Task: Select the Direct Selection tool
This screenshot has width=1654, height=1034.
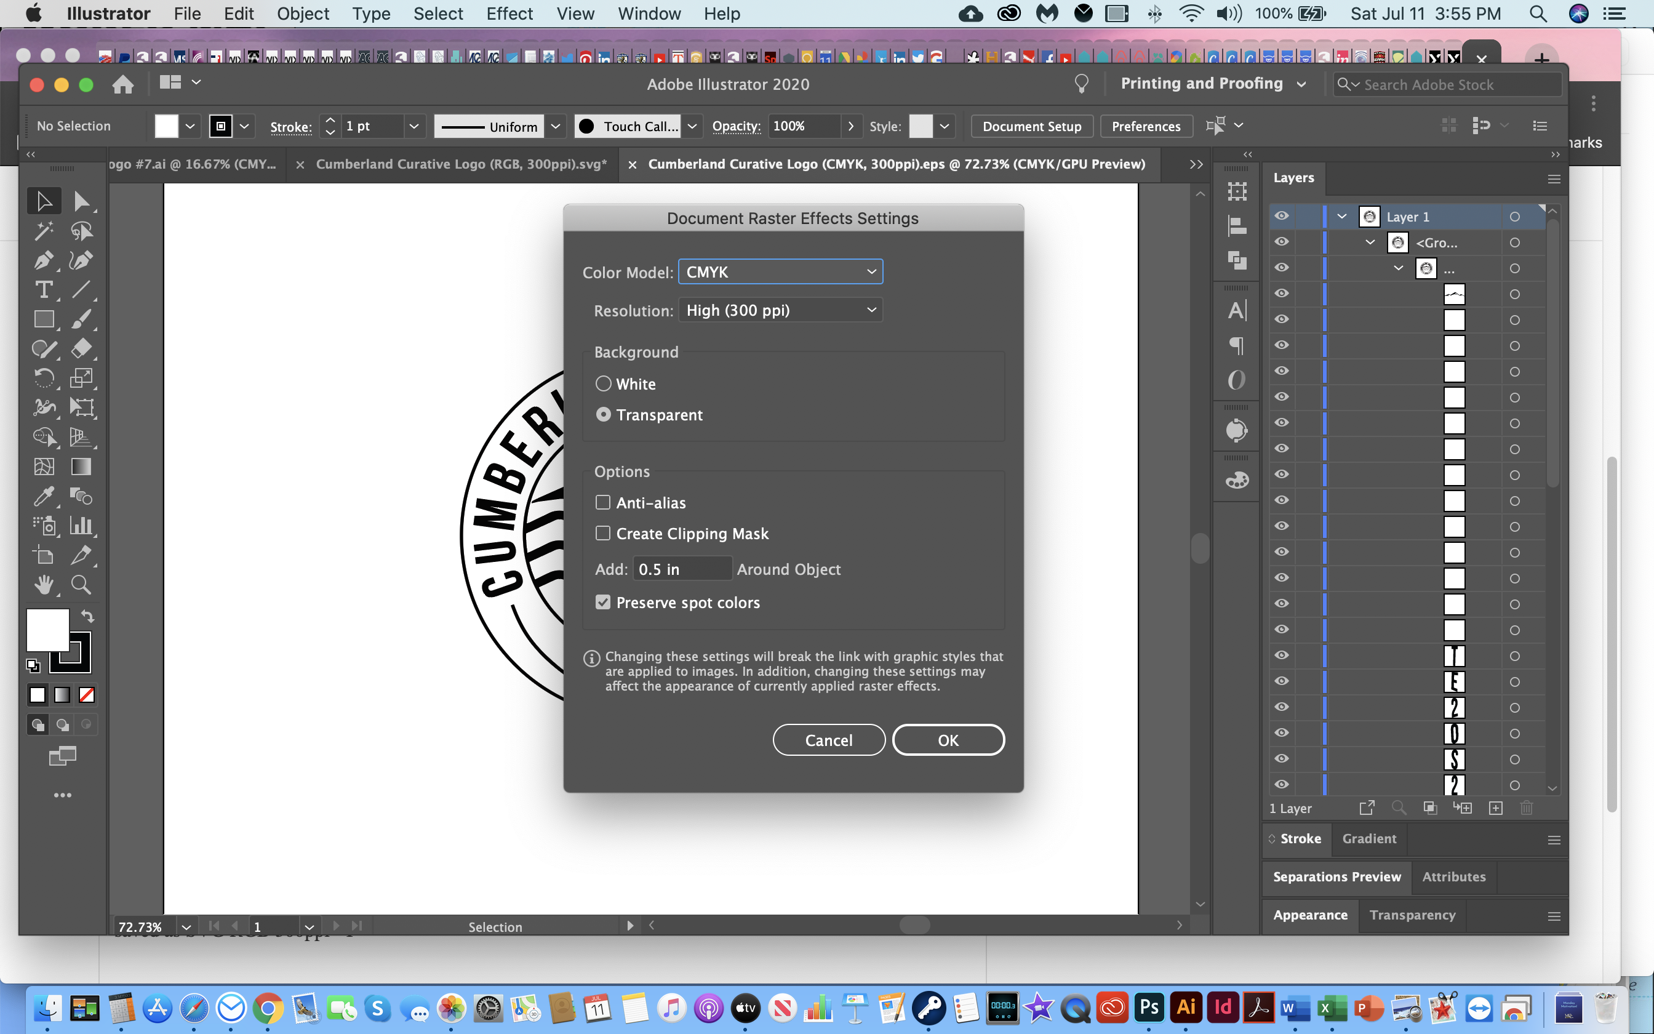Action: point(80,199)
